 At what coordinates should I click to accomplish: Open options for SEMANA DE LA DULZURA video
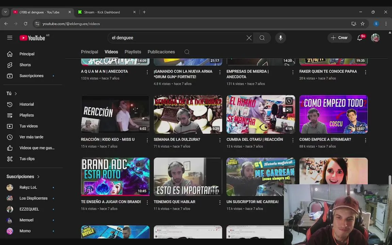coord(220,140)
